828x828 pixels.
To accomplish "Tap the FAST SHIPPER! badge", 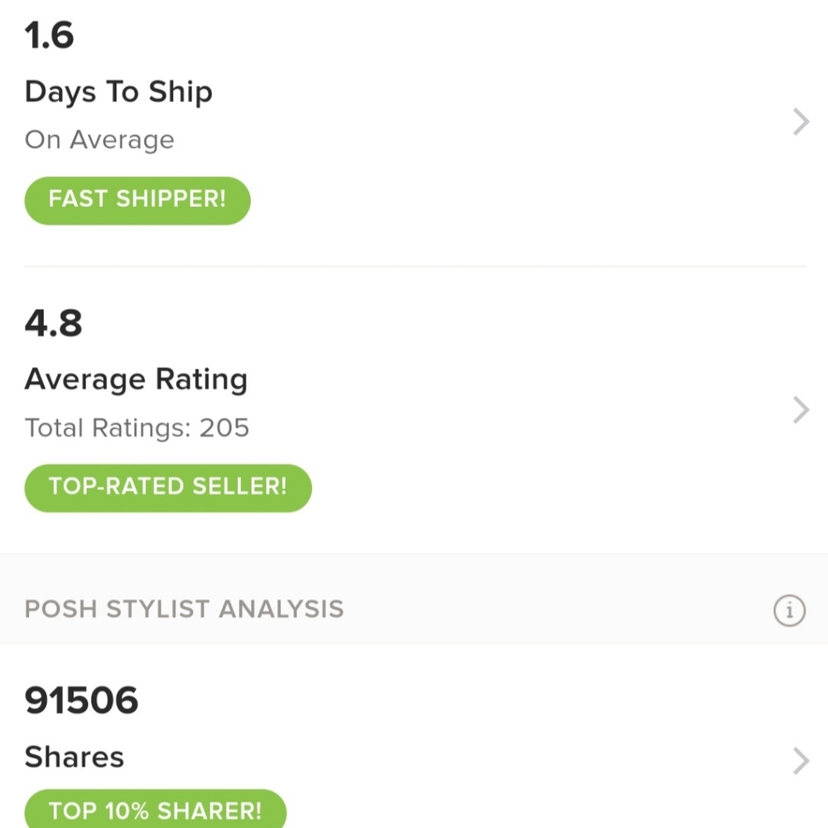I will click(x=137, y=200).
